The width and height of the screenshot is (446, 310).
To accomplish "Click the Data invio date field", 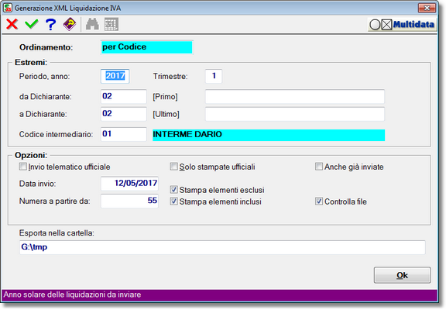I will point(129,184).
